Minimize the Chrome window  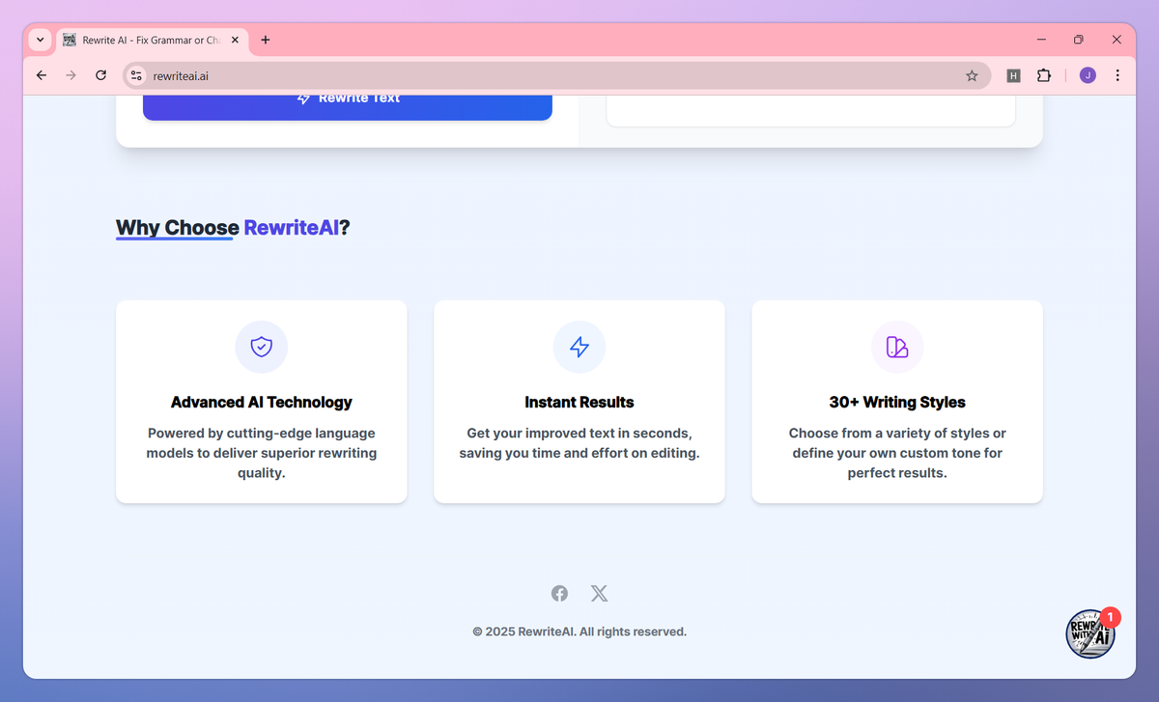(1041, 40)
